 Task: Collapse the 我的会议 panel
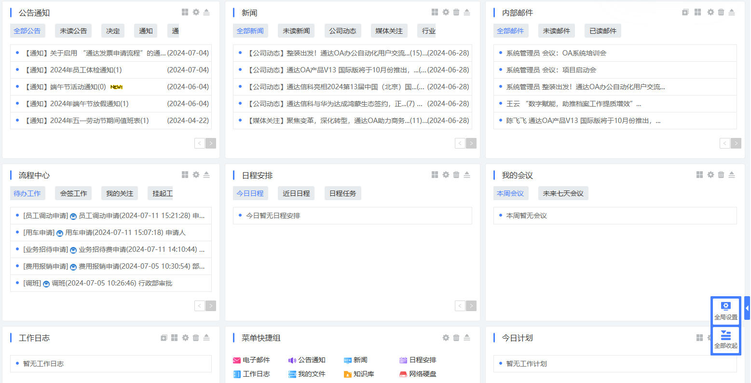tap(732, 175)
